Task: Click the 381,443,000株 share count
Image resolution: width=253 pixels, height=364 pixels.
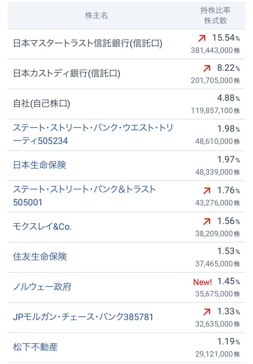Action: pyautogui.click(x=215, y=50)
